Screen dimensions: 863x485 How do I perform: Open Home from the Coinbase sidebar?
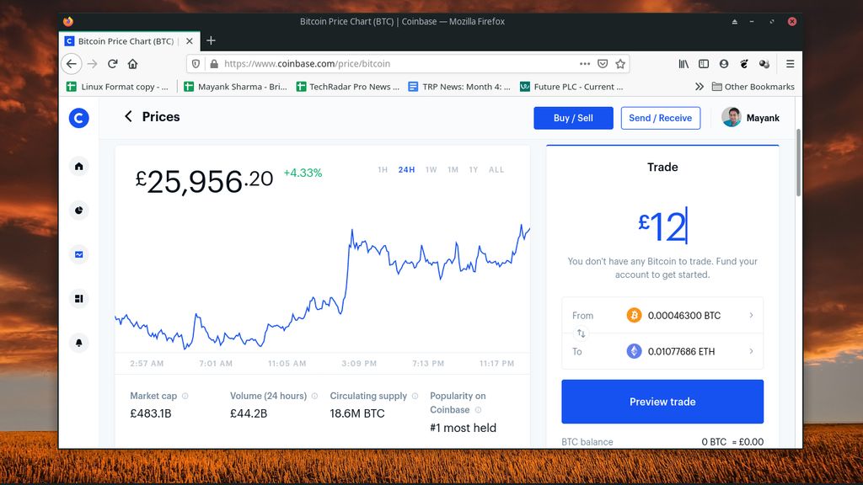[x=78, y=167]
